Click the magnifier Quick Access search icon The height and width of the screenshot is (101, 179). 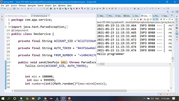pyautogui.click(x=168, y=12)
